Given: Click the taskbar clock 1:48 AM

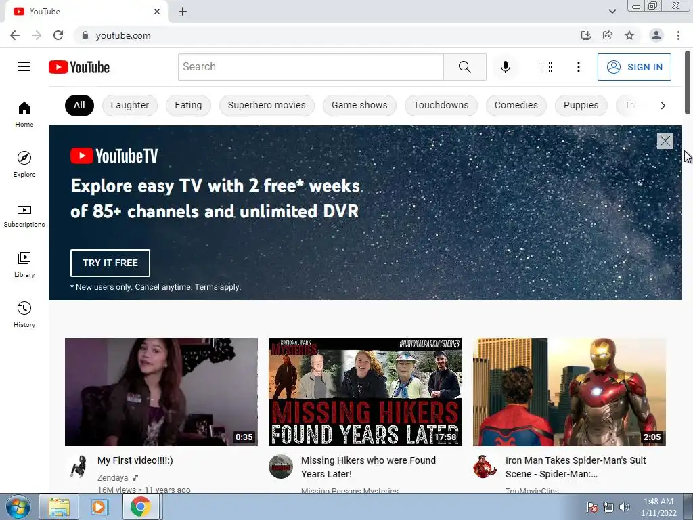Looking at the screenshot, I should click(658, 502).
